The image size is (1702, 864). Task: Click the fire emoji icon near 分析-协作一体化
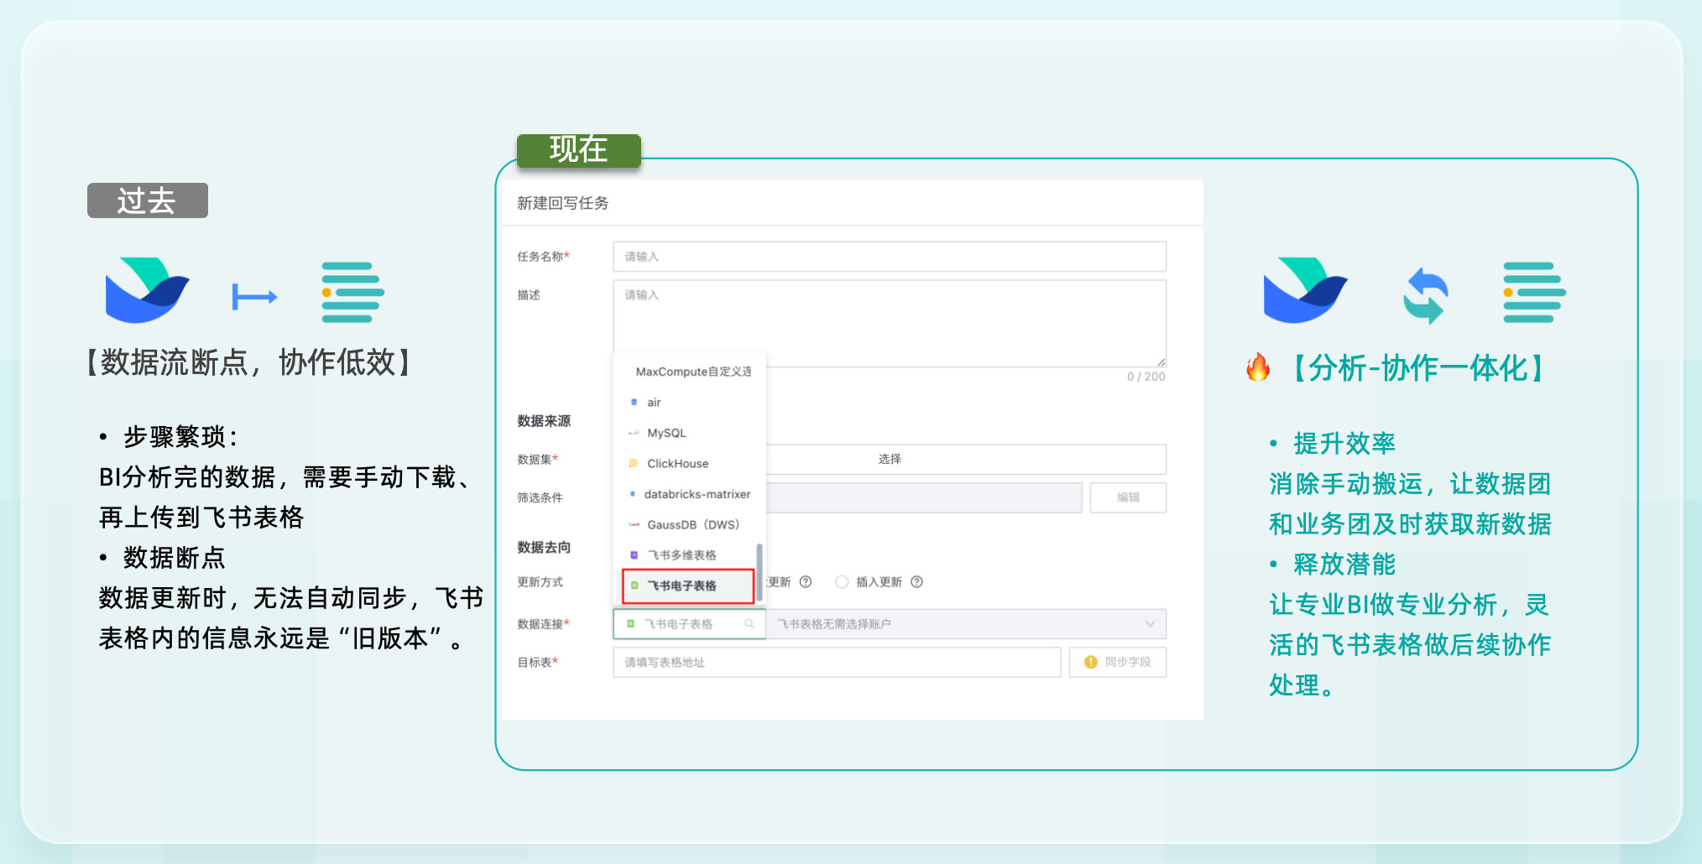(x=1257, y=367)
